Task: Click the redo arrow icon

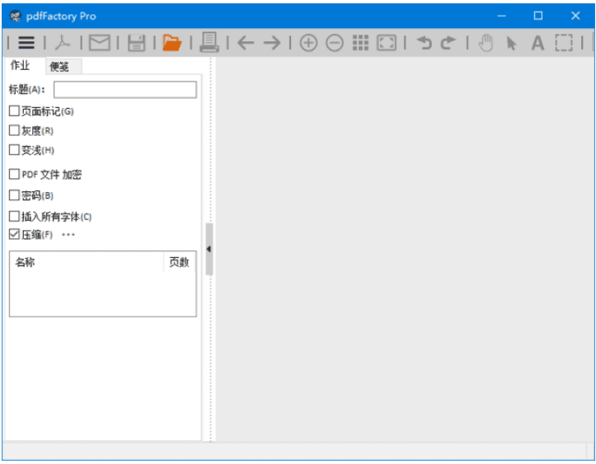Action: tap(448, 43)
